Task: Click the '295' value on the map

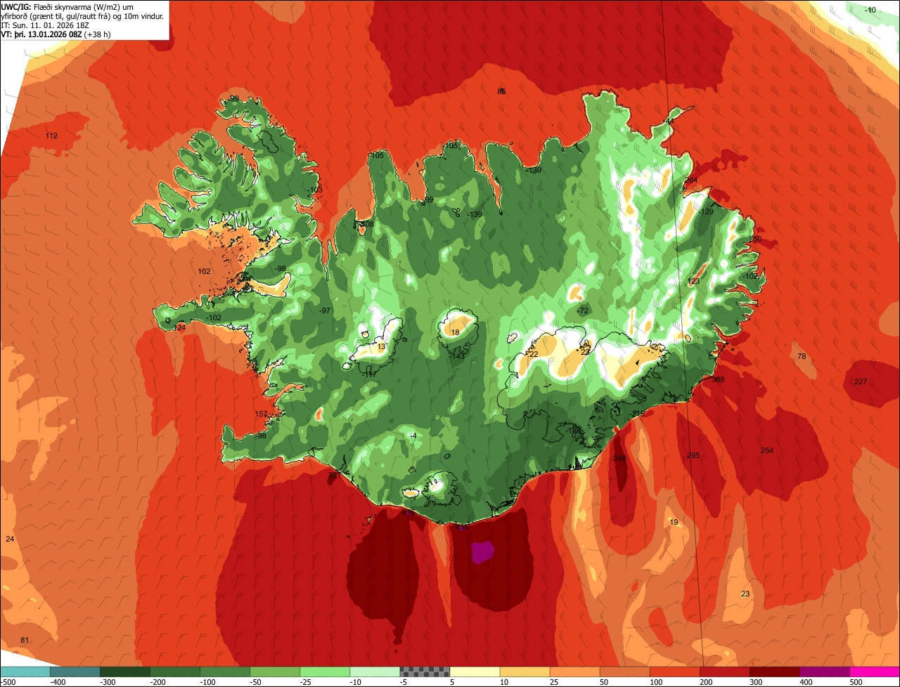Action: [693, 456]
